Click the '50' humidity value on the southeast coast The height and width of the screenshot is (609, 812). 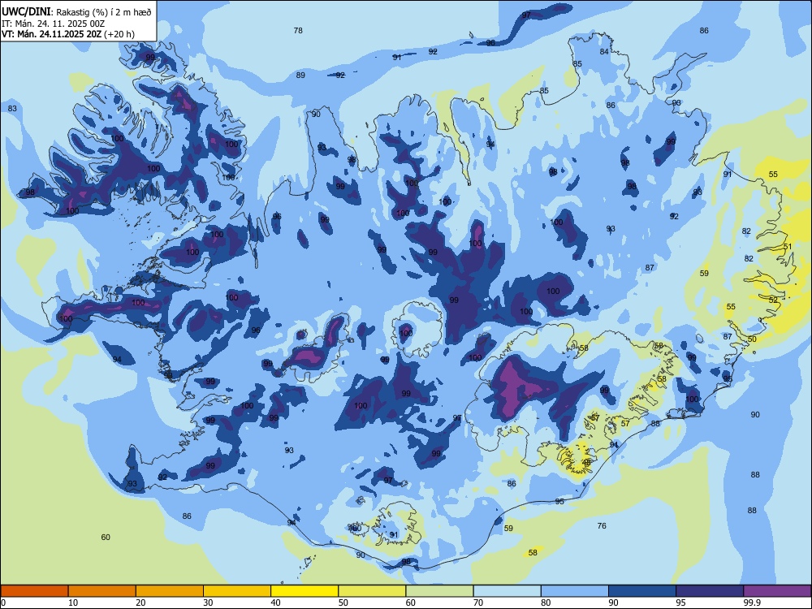(753, 339)
